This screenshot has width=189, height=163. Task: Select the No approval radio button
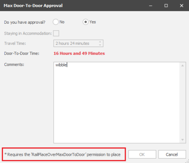point(56,22)
